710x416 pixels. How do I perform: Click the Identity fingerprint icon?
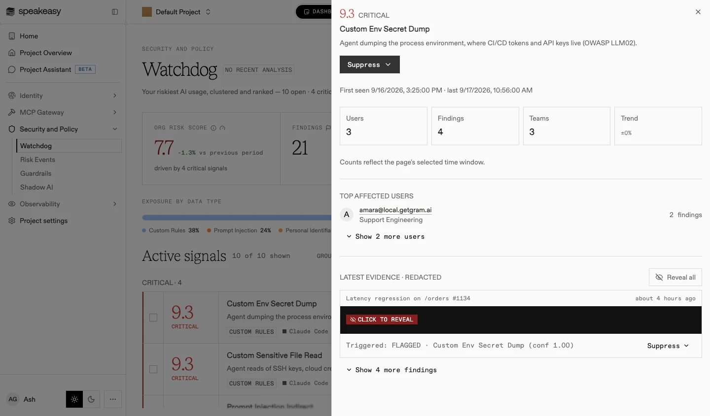[x=12, y=96]
